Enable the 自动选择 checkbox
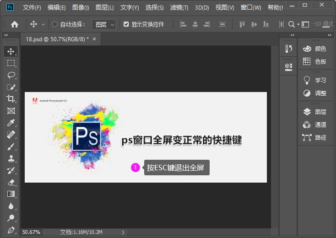Viewport: 336px width, 238px height. (x=54, y=24)
